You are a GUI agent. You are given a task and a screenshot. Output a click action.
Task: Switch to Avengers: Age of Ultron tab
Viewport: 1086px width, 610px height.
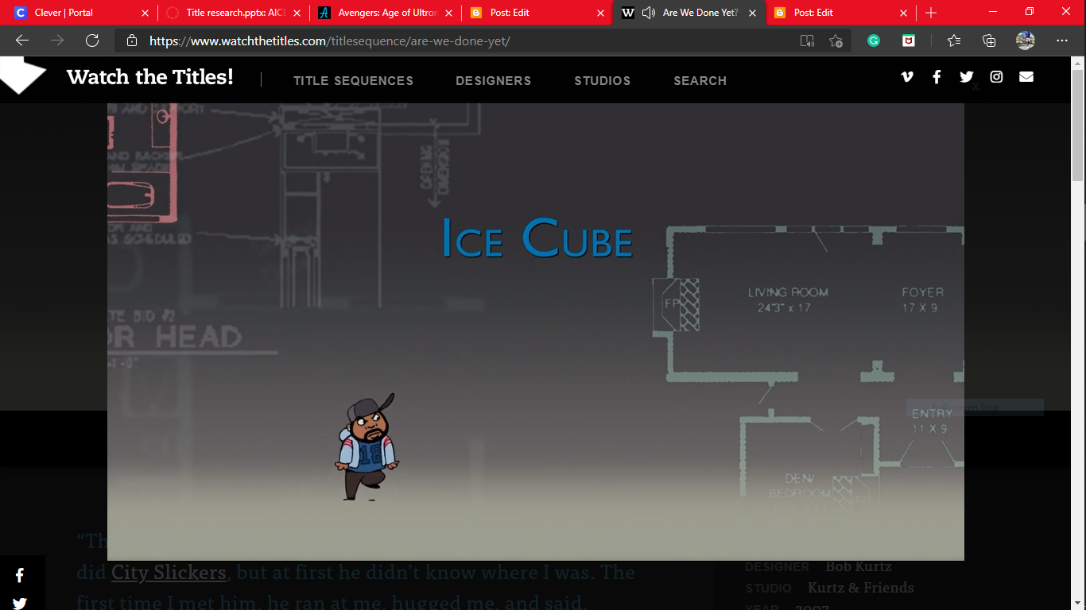[x=385, y=13]
